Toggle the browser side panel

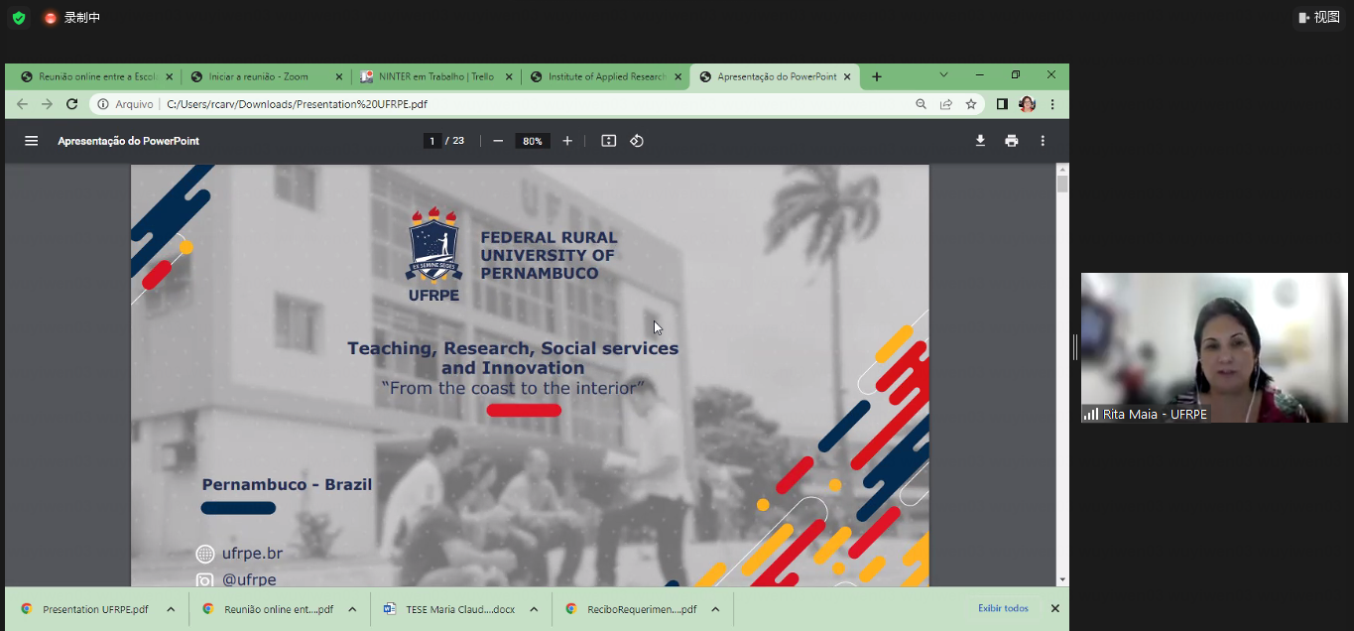1002,104
